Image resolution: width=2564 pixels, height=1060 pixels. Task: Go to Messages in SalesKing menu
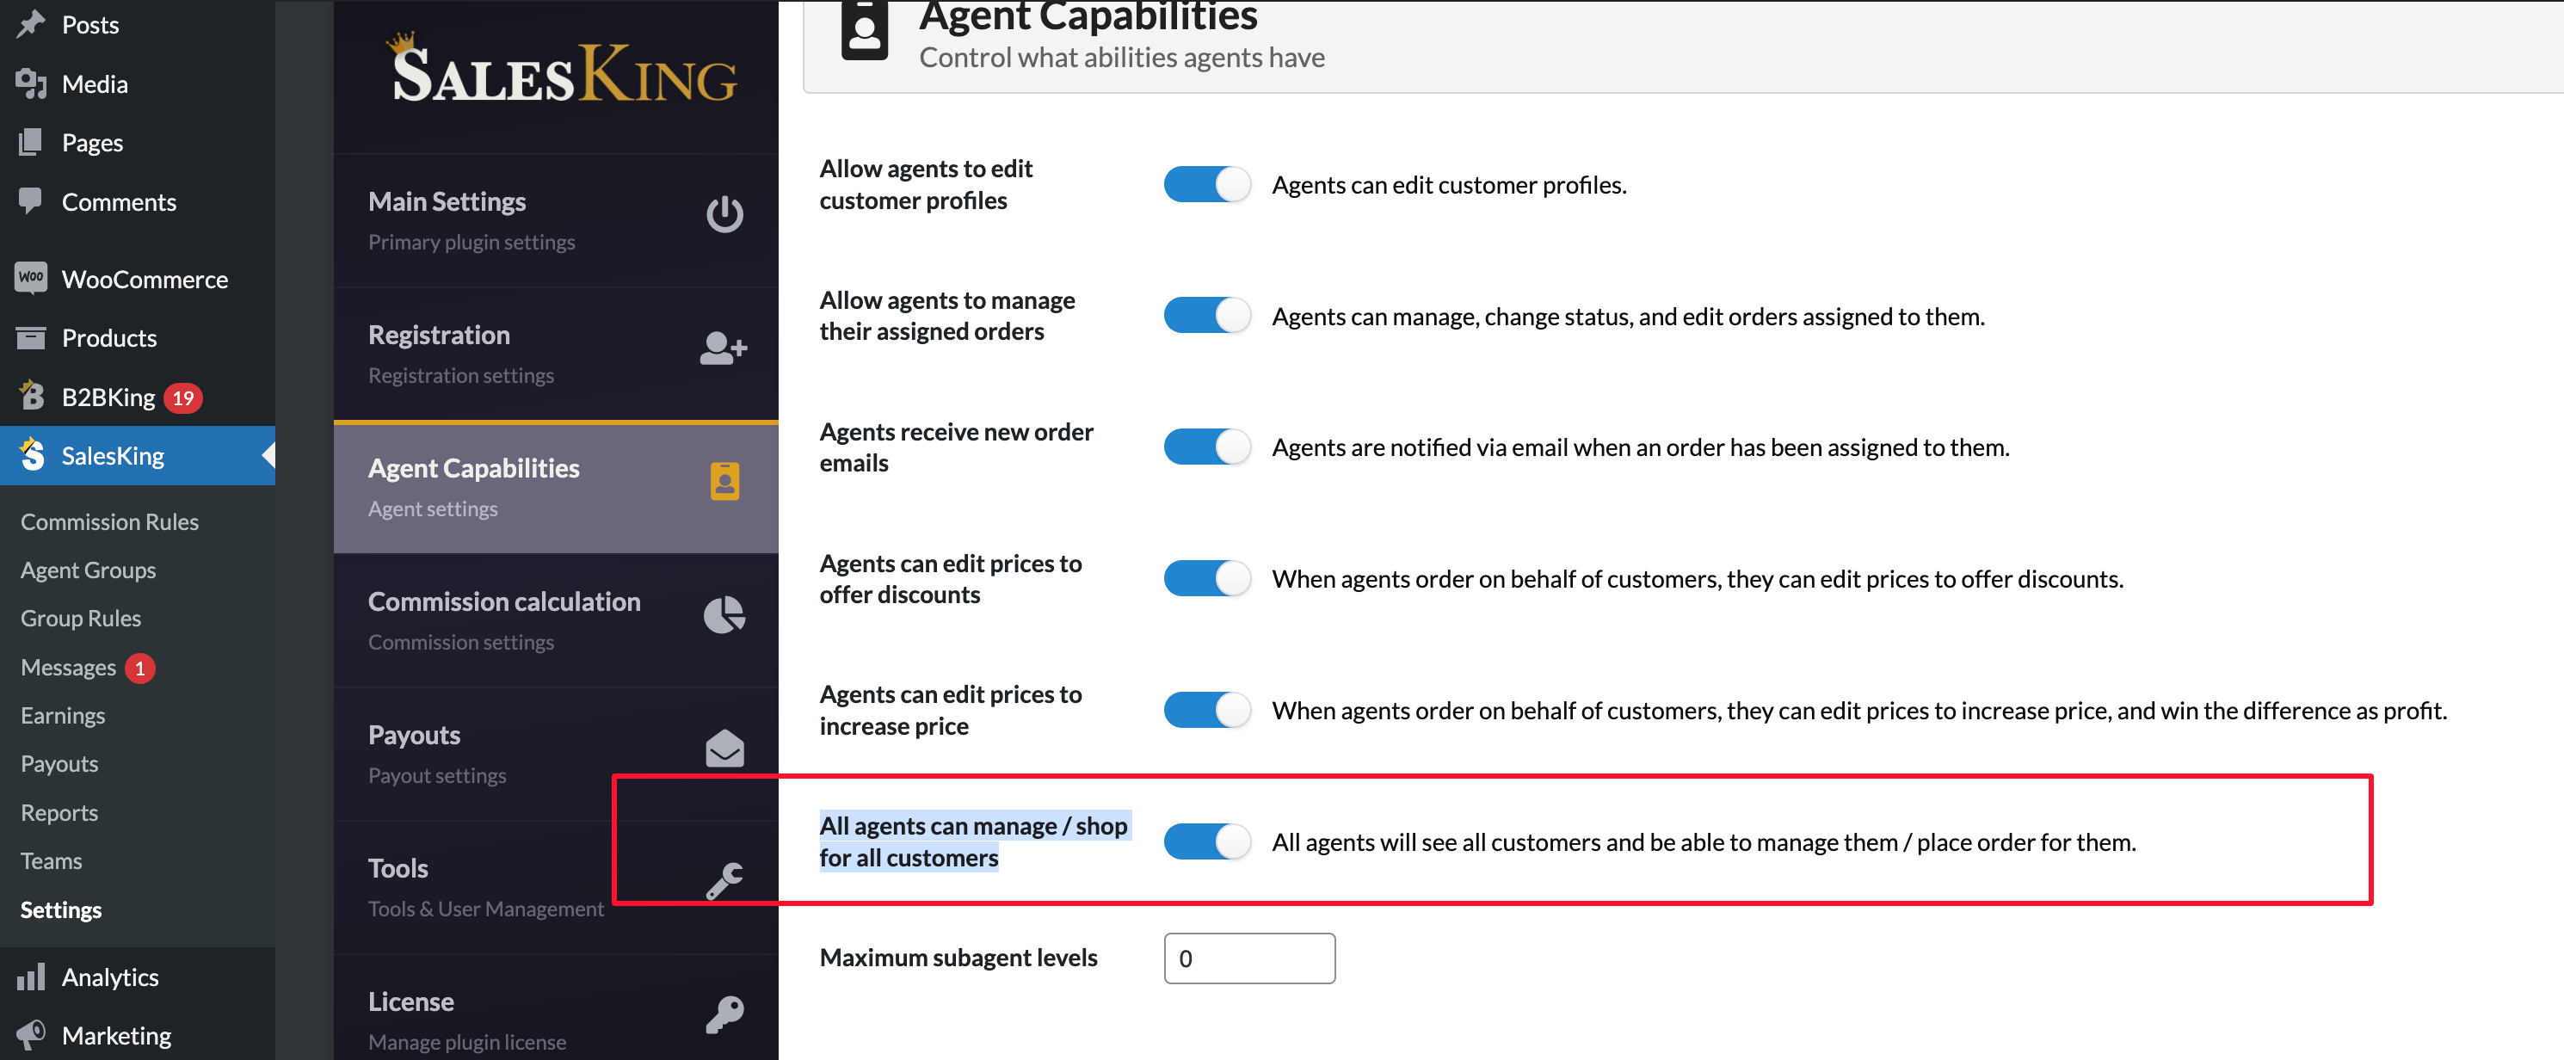69,667
